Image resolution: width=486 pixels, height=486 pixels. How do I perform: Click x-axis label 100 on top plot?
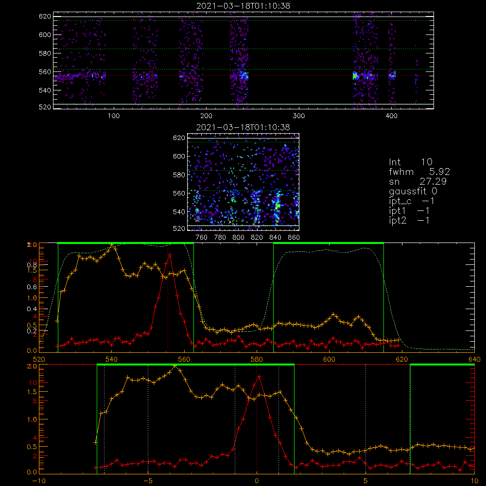[113, 116]
